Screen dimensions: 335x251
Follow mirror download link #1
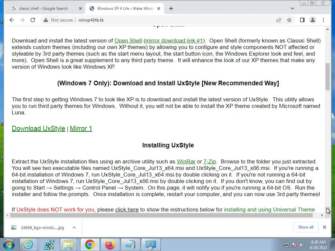(x=174, y=41)
